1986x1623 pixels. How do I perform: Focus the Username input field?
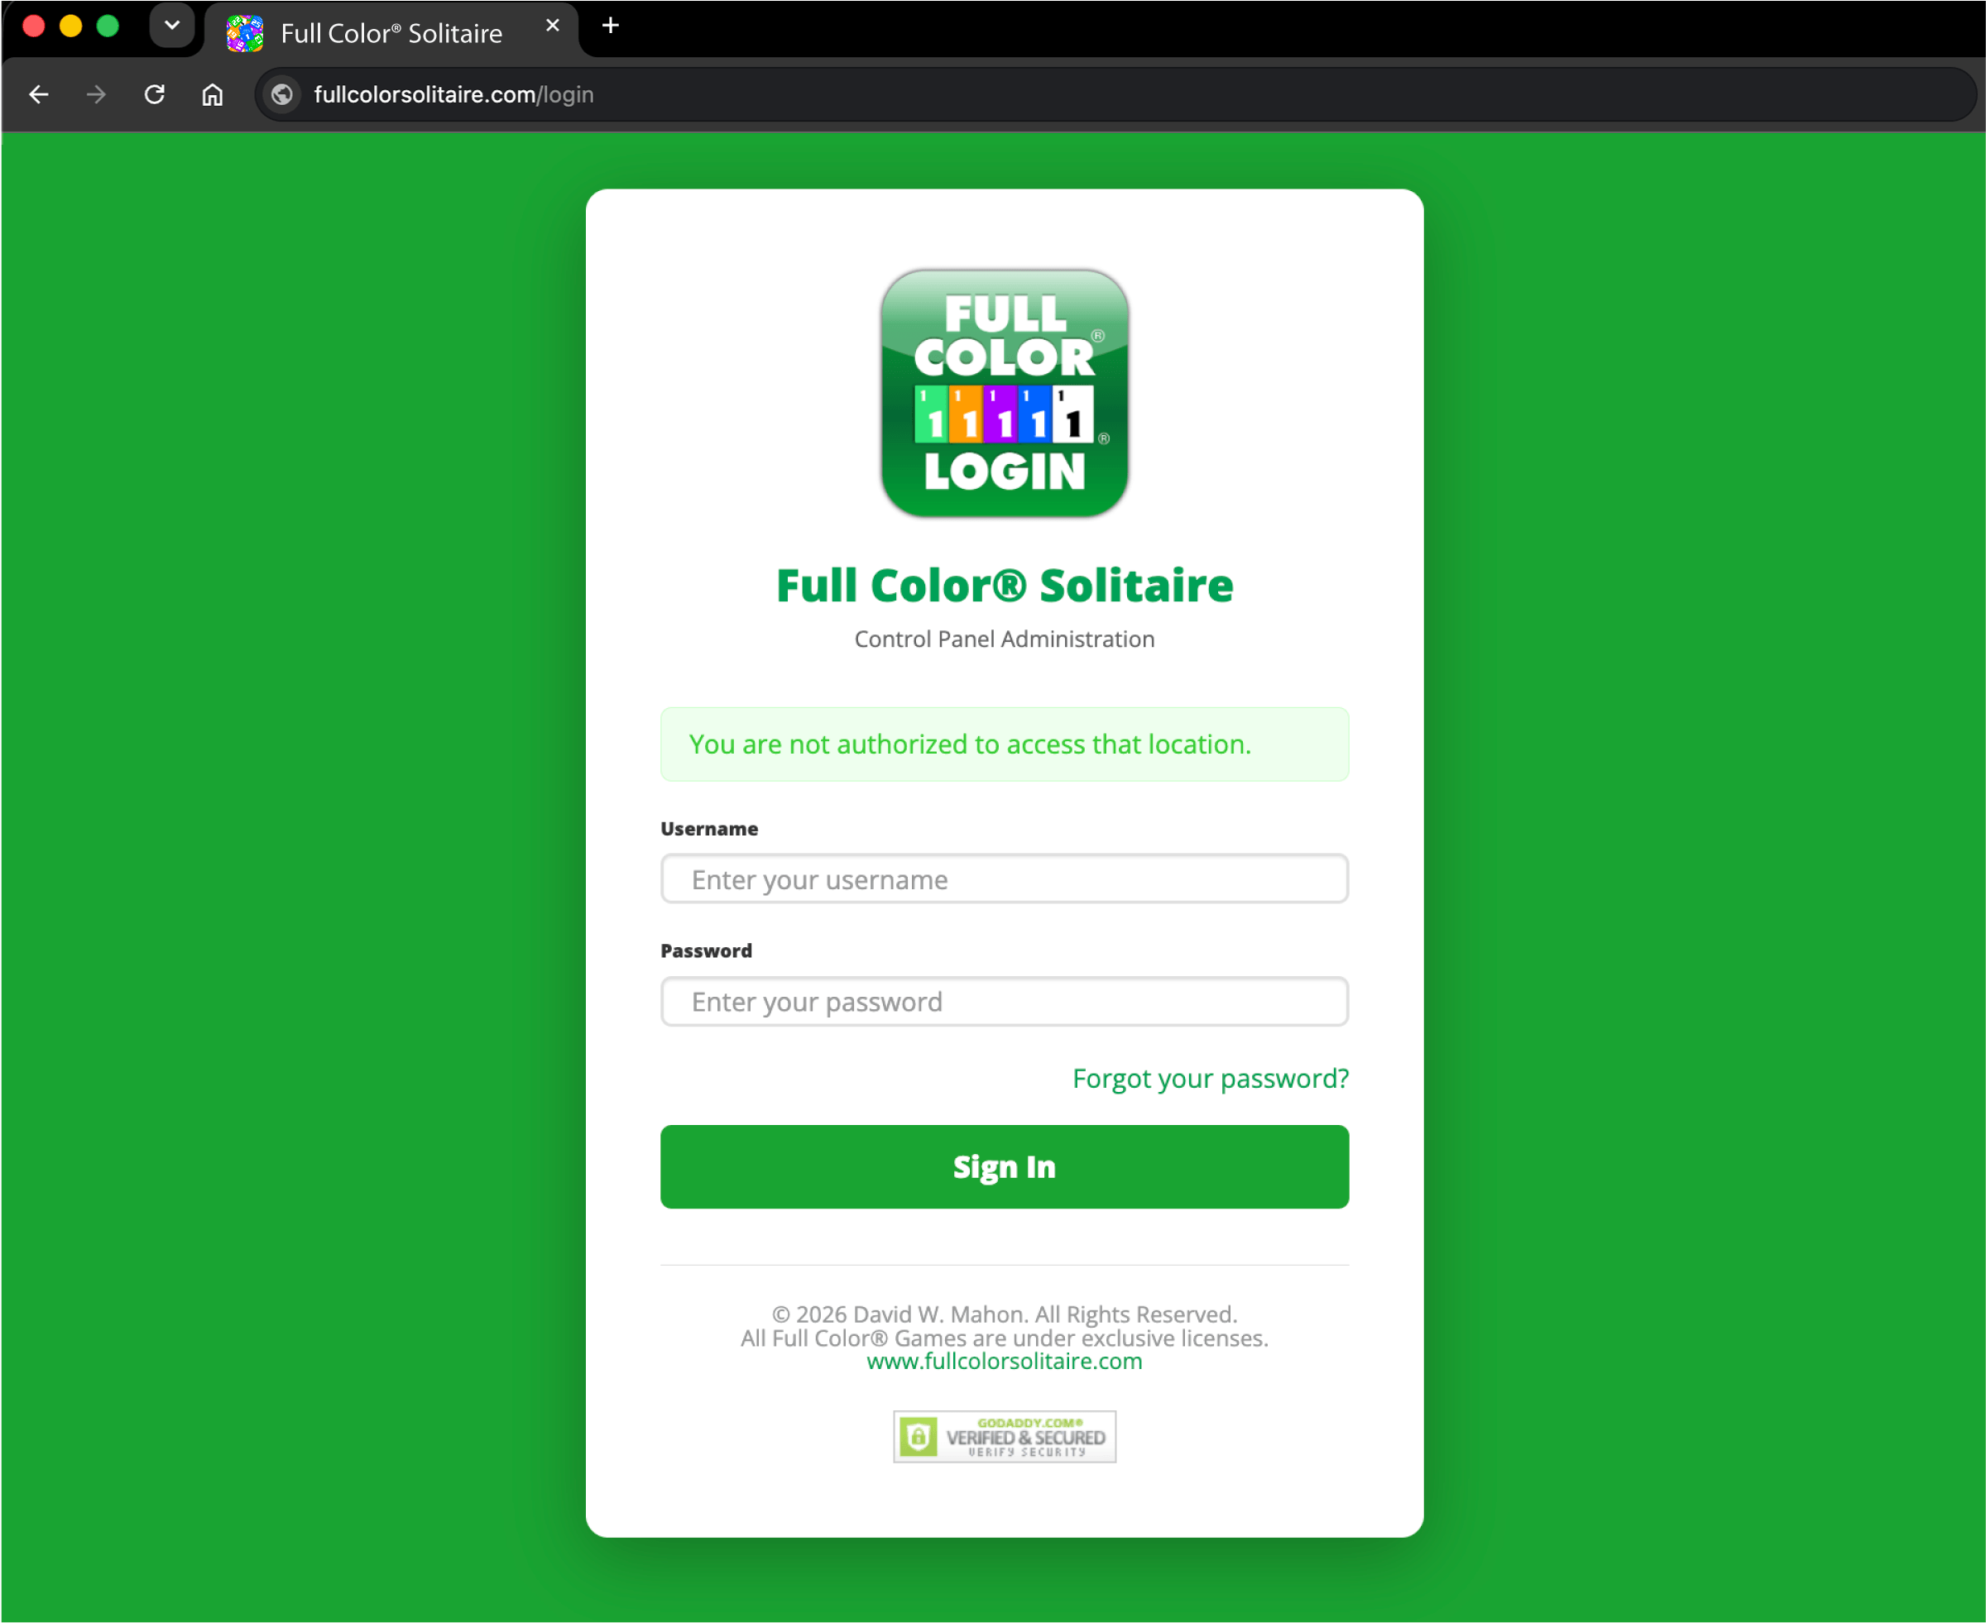point(1005,879)
